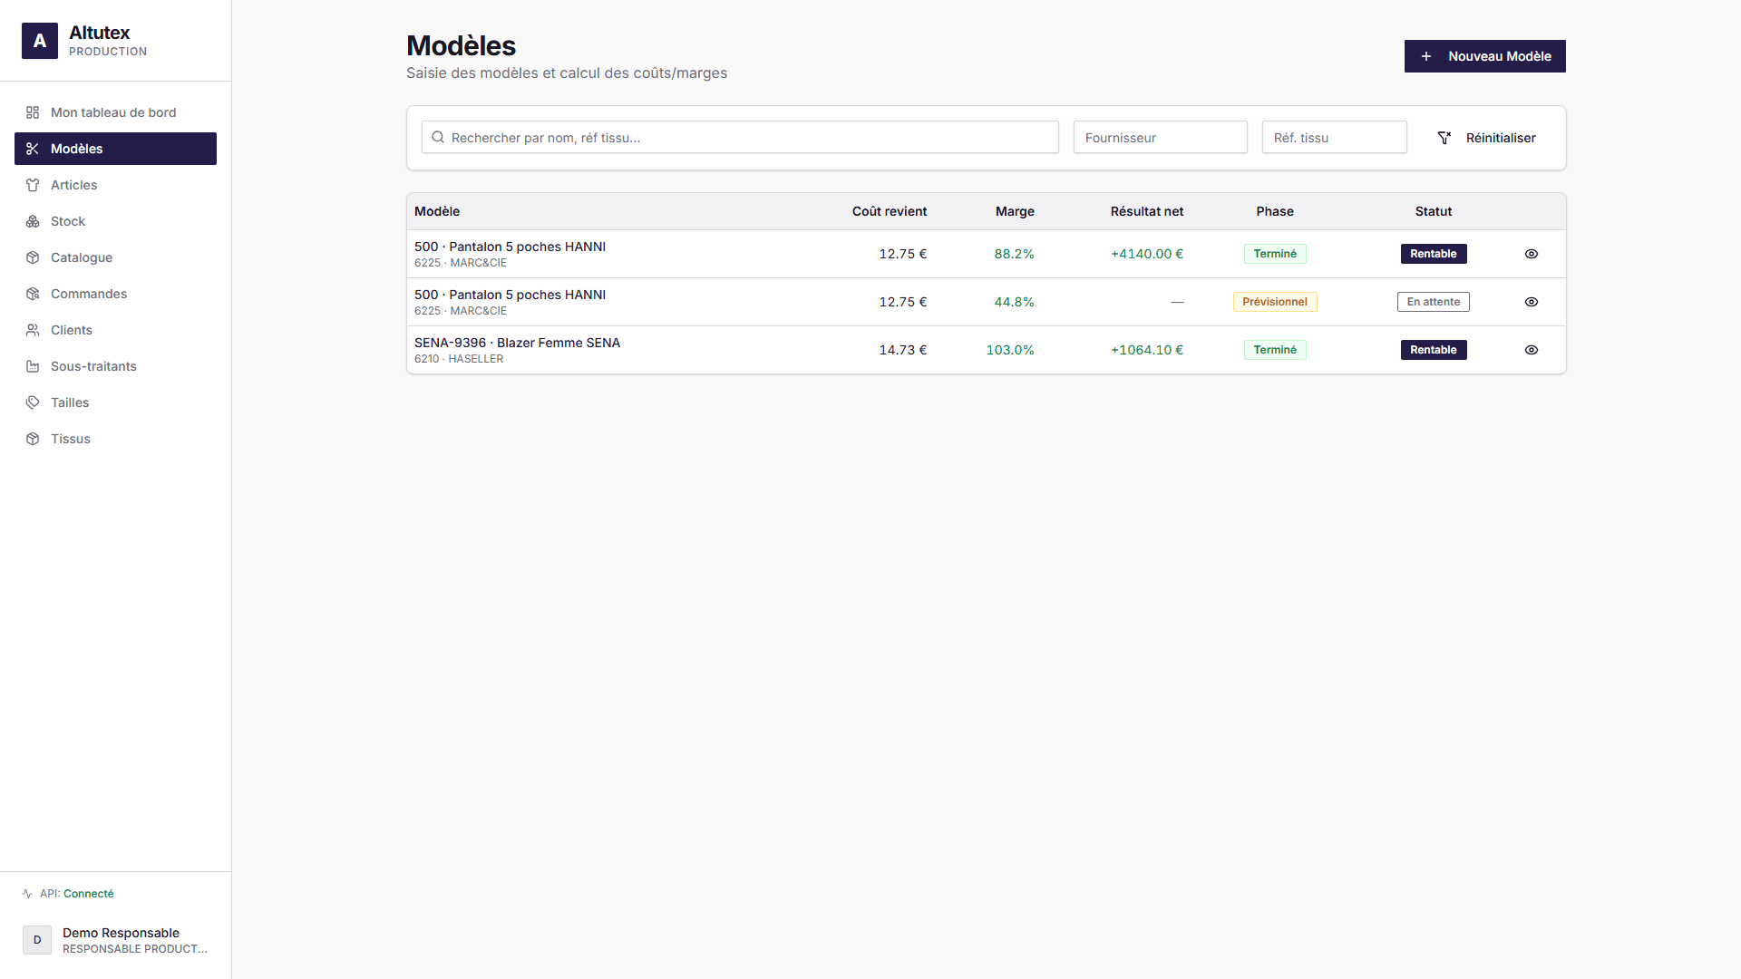1741x979 pixels.
Task: Click the scissors icon next to Modèles
Action: click(x=33, y=149)
